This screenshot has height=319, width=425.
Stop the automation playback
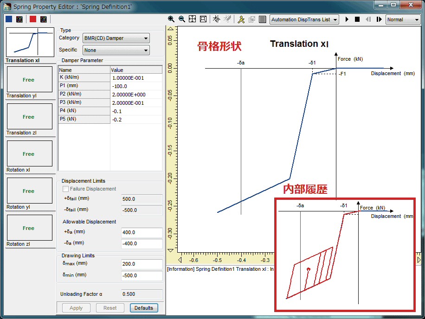coord(357,19)
